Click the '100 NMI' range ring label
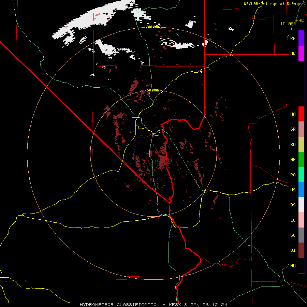 (x=153, y=27)
